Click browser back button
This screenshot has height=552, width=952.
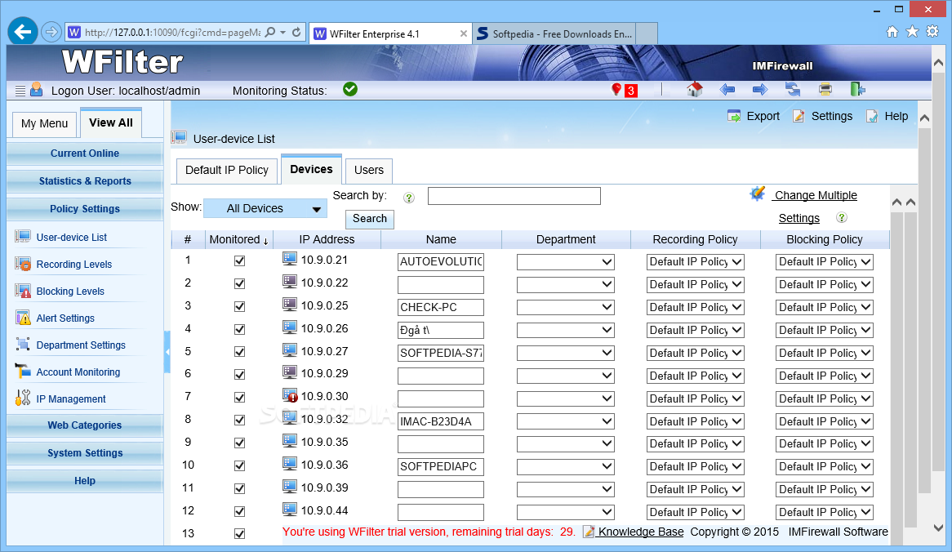pos(23,32)
